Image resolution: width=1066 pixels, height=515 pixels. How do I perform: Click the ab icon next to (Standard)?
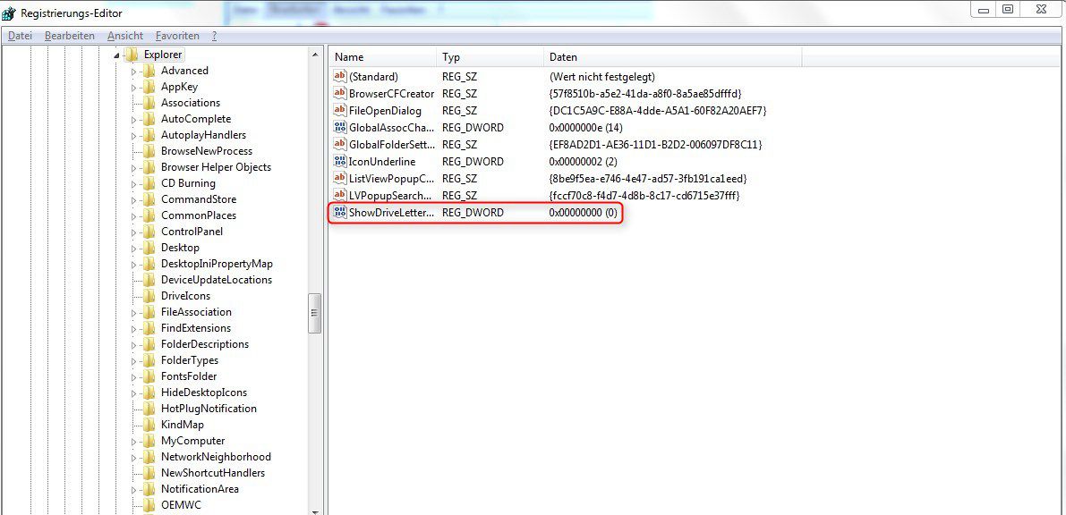pyautogui.click(x=339, y=76)
